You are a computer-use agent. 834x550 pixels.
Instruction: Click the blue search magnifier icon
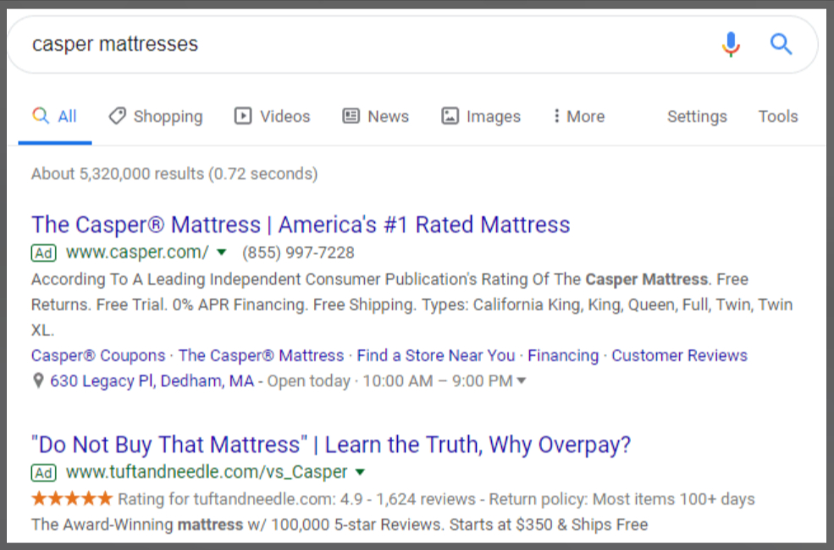[x=781, y=44]
